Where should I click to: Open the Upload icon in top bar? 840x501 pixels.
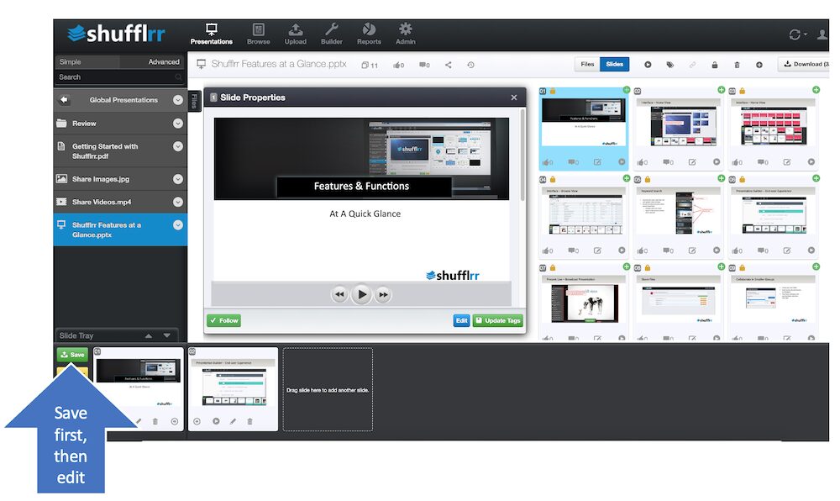click(x=295, y=29)
